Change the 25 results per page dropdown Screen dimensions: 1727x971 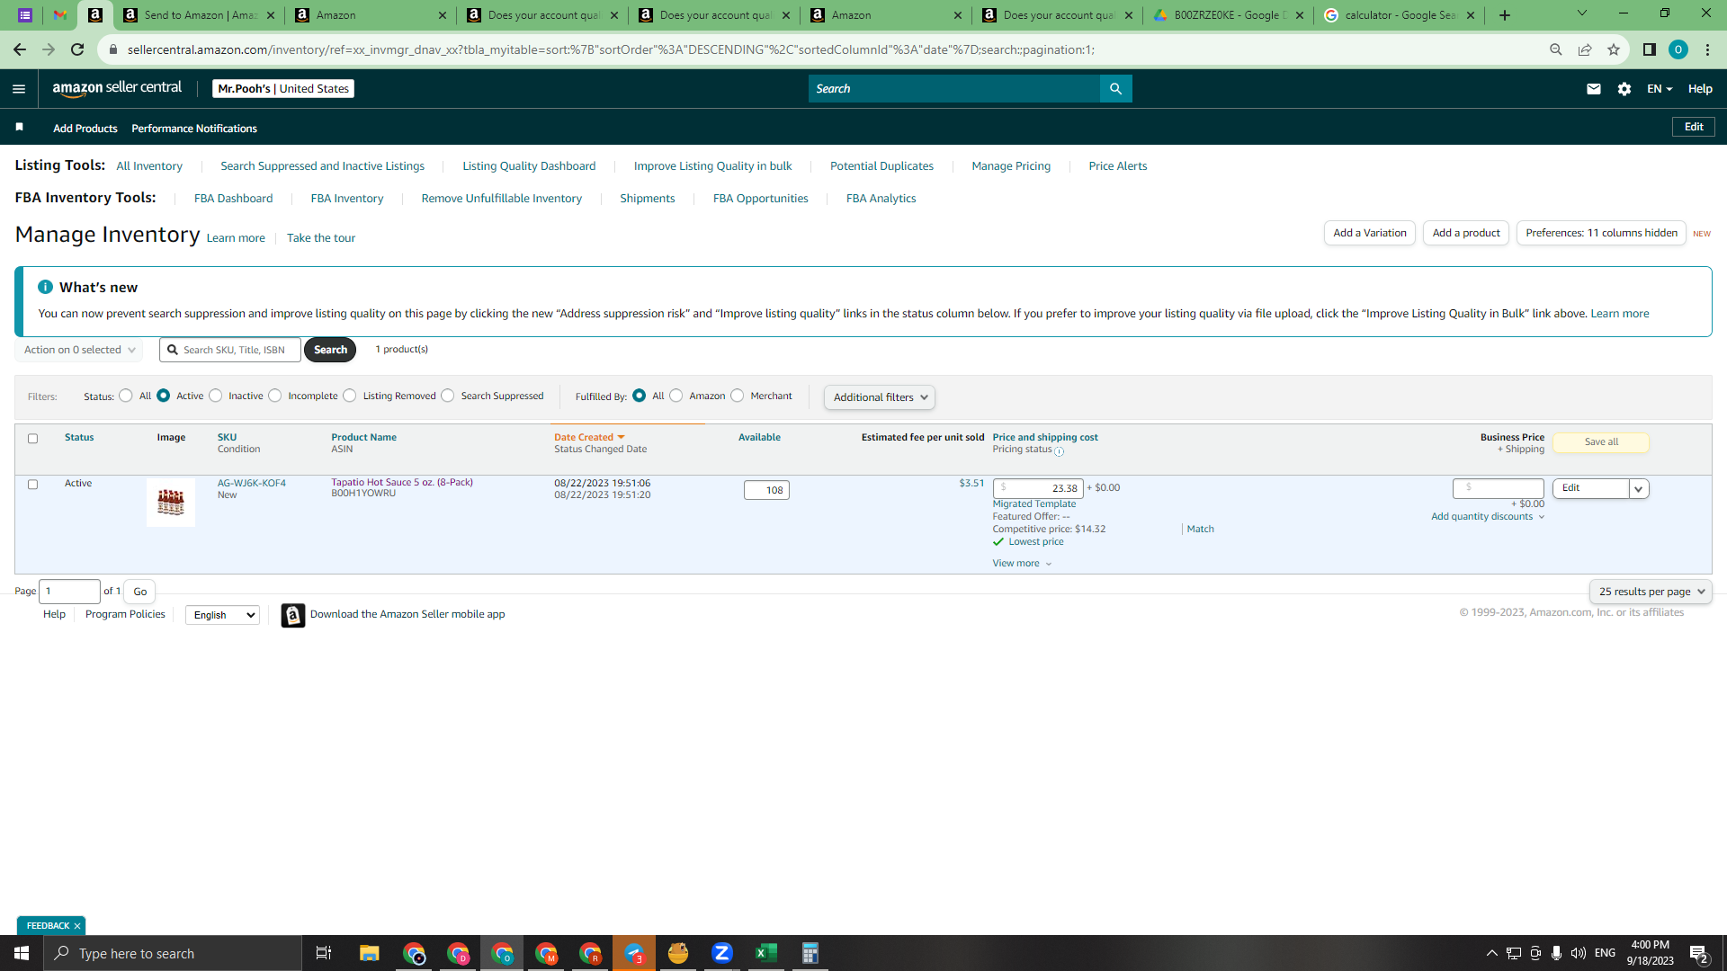pos(1651,592)
